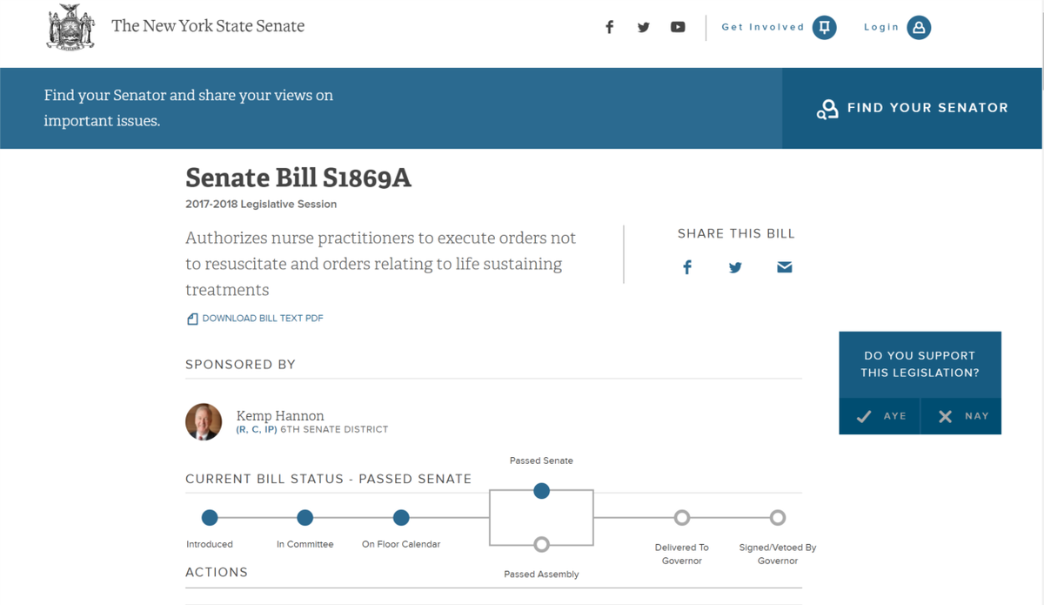Click the Introduced status marker
The image size is (1044, 605).
click(x=210, y=518)
